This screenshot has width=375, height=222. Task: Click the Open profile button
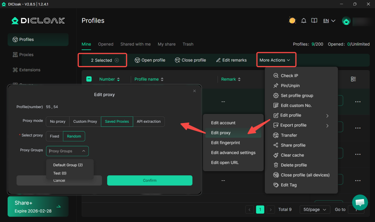150,60
